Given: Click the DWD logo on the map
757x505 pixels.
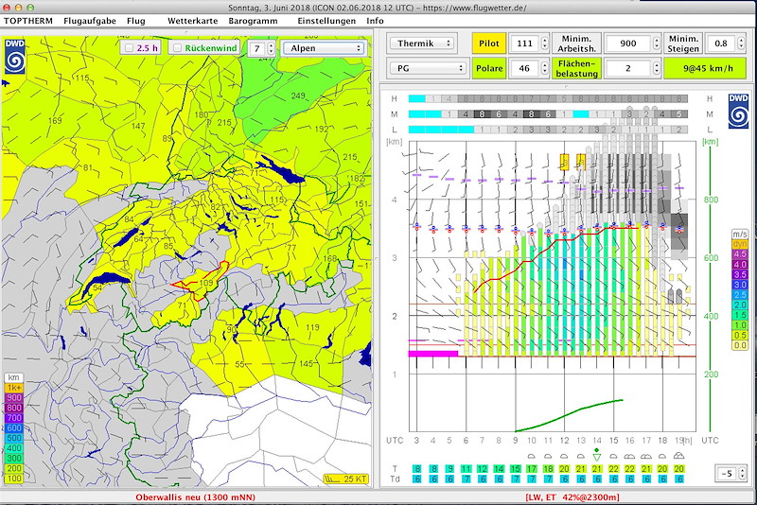Looking at the screenshot, I should [15, 57].
